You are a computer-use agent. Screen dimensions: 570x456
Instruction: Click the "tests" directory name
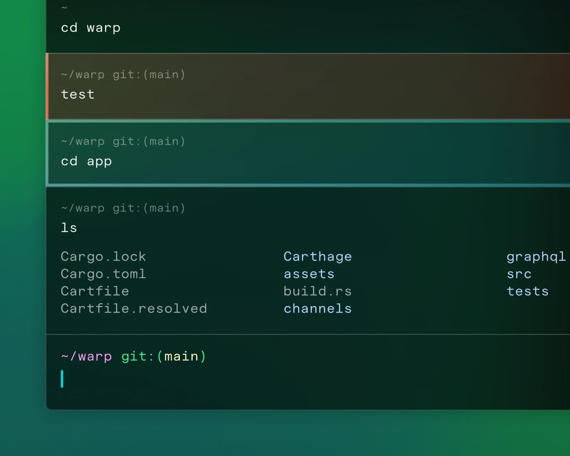click(528, 291)
